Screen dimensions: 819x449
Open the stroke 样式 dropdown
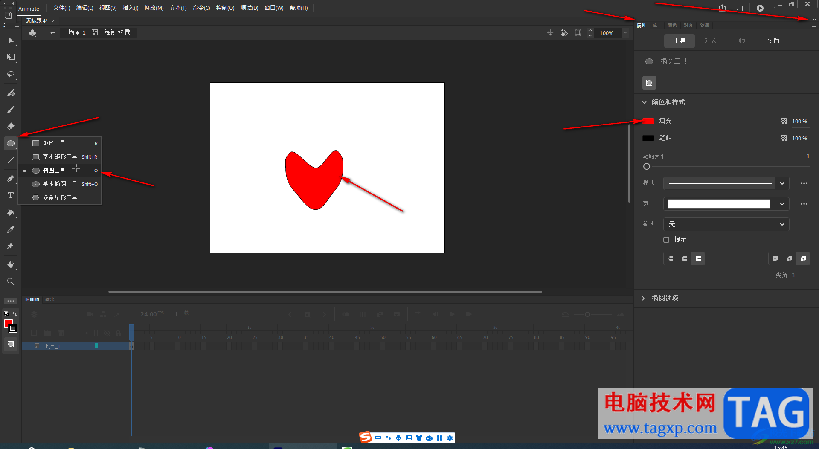726,183
